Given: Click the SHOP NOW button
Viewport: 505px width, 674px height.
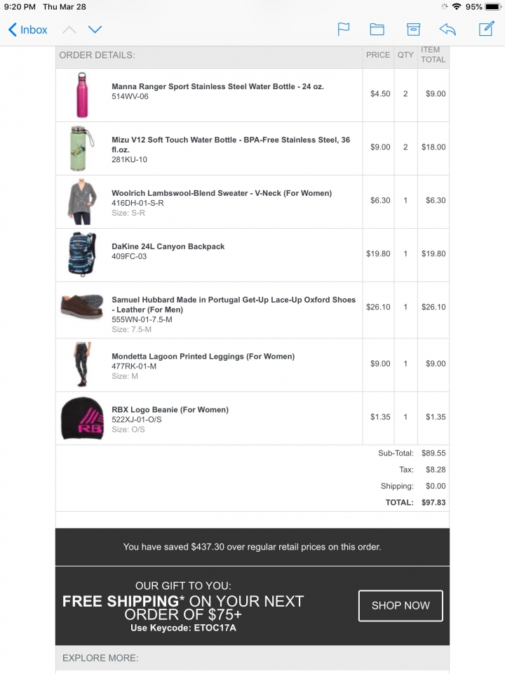Looking at the screenshot, I should click(400, 606).
